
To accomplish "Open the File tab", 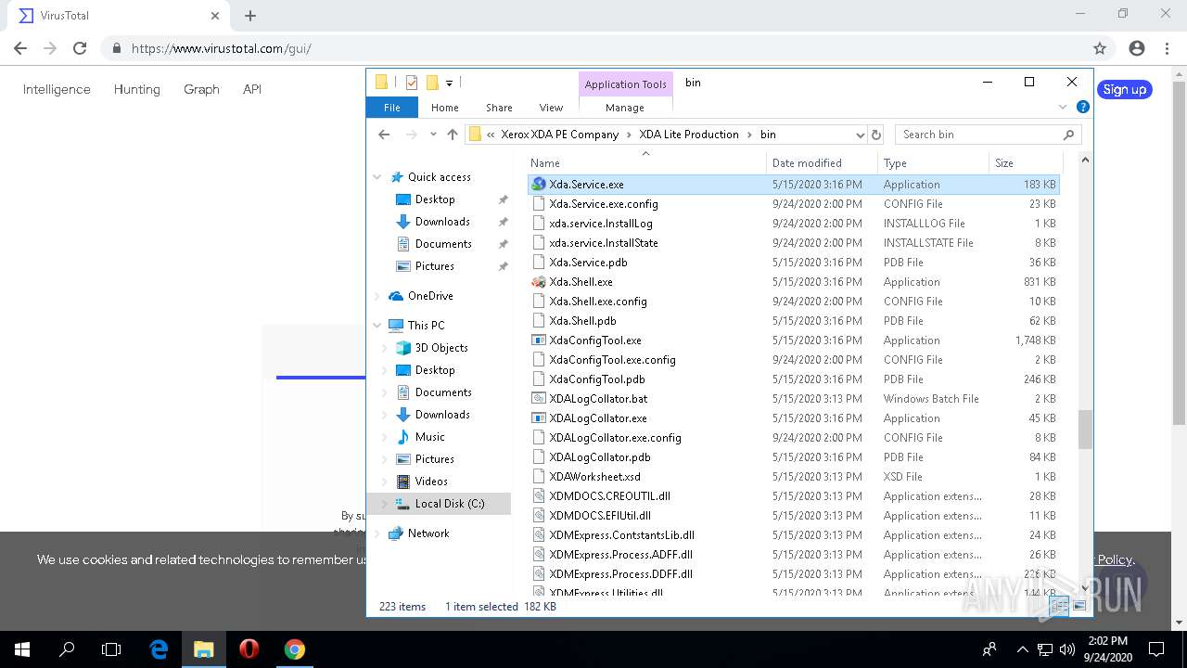I will (x=392, y=108).
